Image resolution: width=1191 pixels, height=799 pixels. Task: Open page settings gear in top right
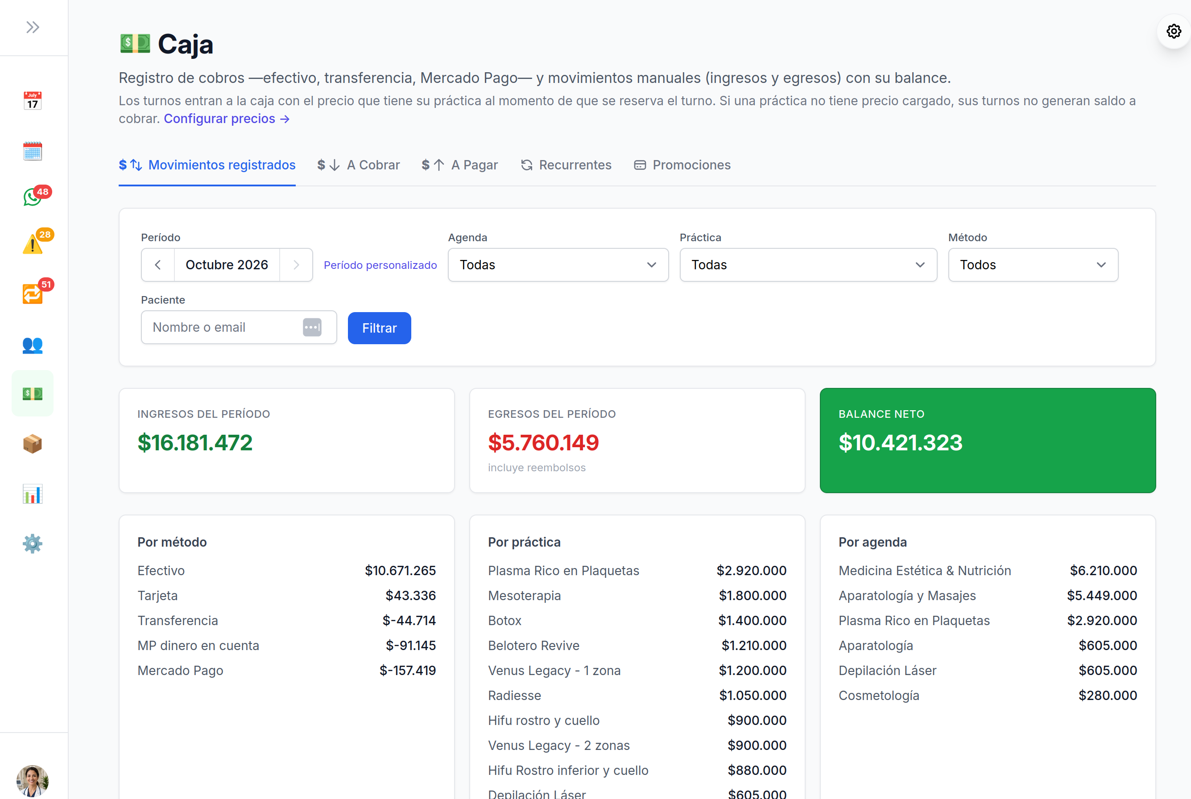pyautogui.click(x=1174, y=32)
